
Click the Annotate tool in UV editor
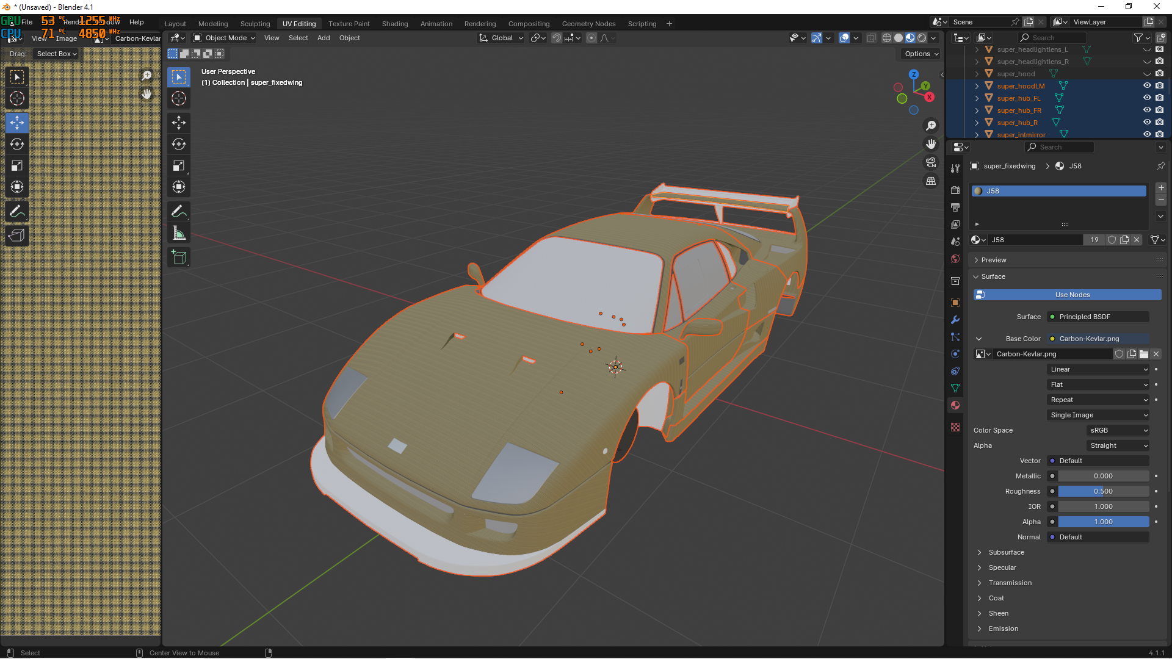pyautogui.click(x=17, y=212)
